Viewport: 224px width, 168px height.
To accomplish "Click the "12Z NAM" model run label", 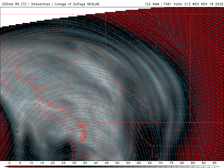I will (152, 4).
